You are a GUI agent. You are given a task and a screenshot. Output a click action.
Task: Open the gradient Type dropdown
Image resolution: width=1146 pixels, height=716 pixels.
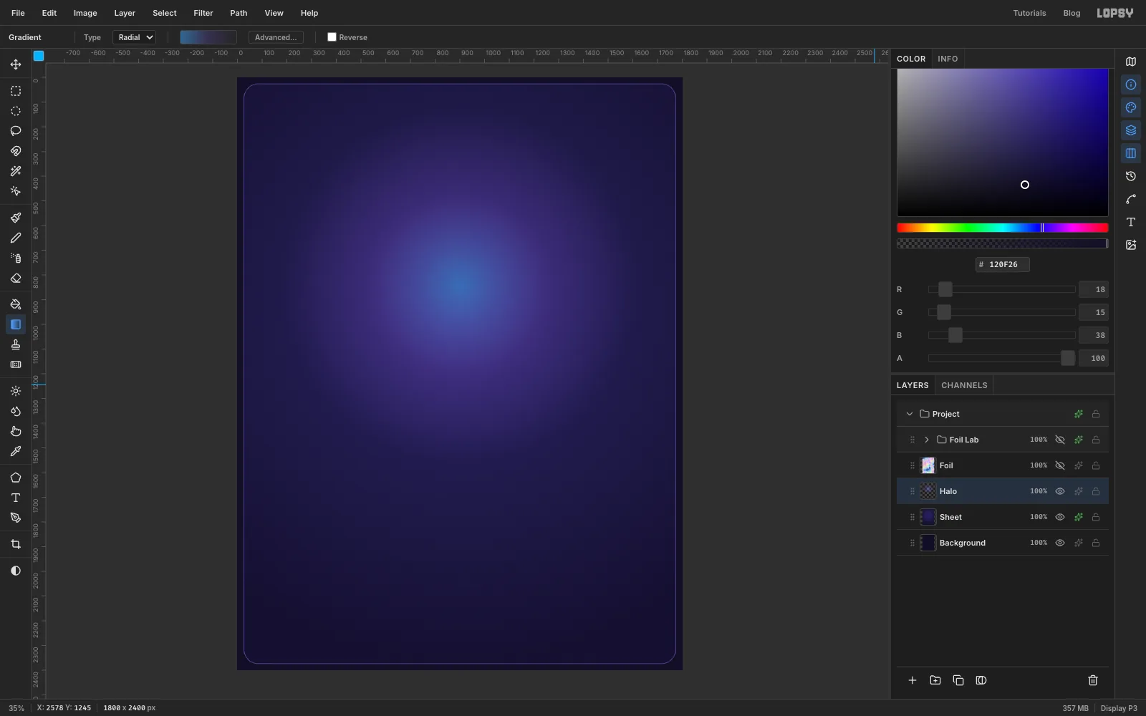(134, 37)
